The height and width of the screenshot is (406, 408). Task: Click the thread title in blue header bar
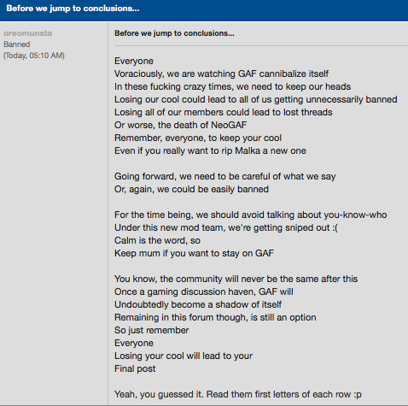pos(73,9)
